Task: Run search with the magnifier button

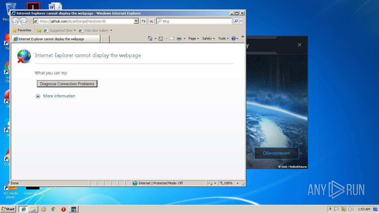Action: (x=236, y=21)
